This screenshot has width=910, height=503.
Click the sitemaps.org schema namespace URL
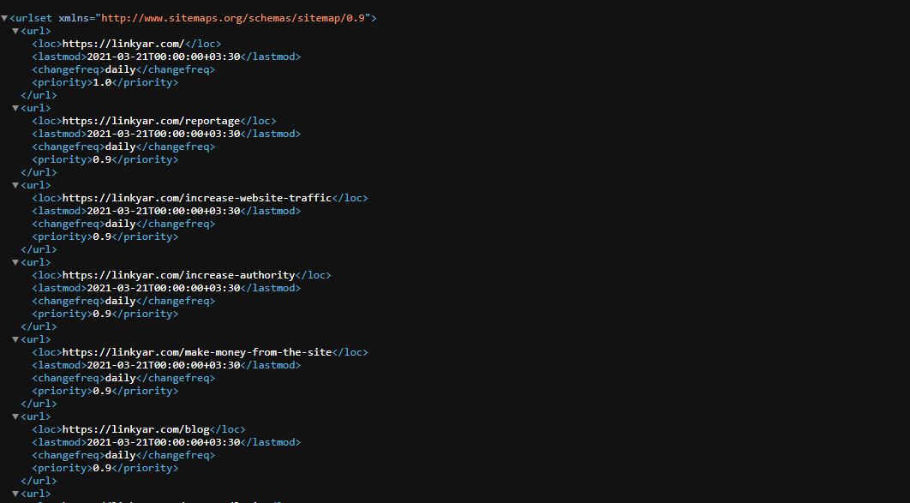pos(233,18)
